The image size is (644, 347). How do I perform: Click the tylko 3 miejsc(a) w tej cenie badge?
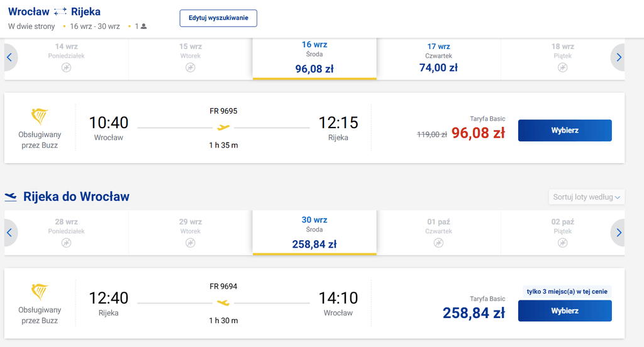click(x=567, y=292)
